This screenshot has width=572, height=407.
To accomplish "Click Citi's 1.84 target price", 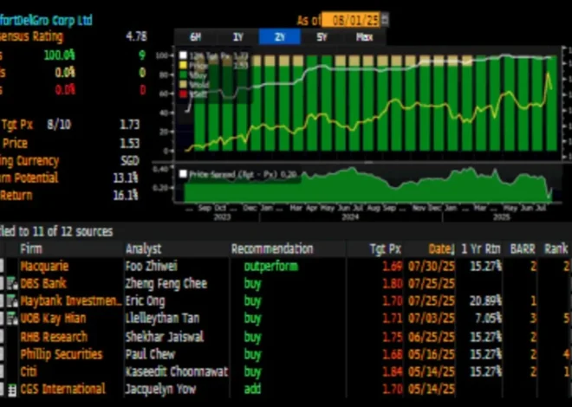I will (x=392, y=371).
